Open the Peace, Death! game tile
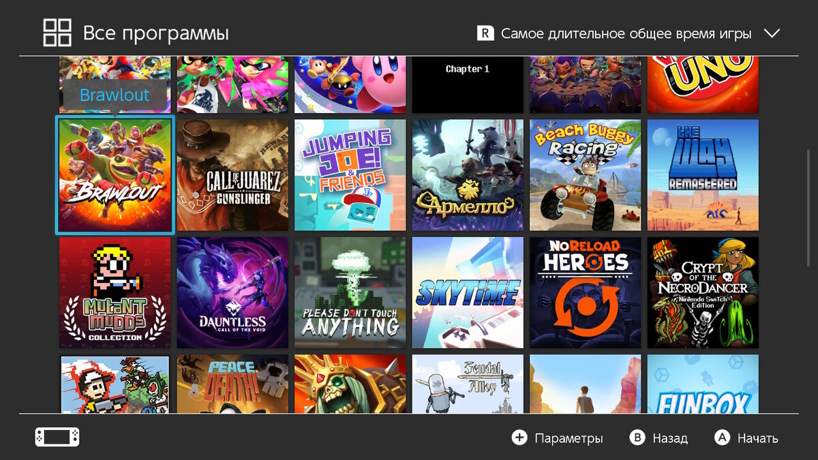This screenshot has height=460, width=818. (x=232, y=384)
